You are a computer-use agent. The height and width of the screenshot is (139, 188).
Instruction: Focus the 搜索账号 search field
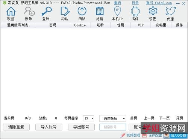click(x=113, y=127)
